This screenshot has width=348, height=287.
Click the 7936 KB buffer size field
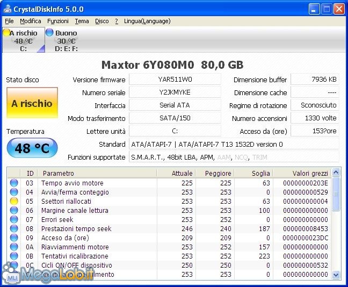click(315, 80)
